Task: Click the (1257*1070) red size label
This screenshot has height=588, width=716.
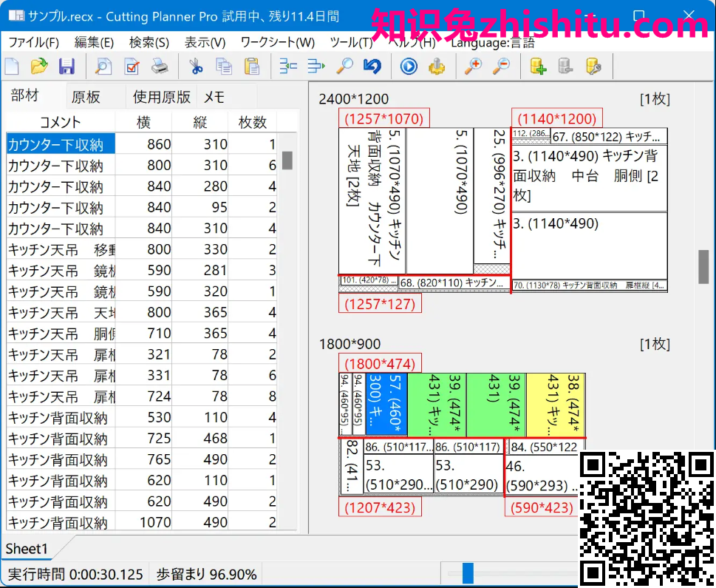Action: [x=383, y=118]
